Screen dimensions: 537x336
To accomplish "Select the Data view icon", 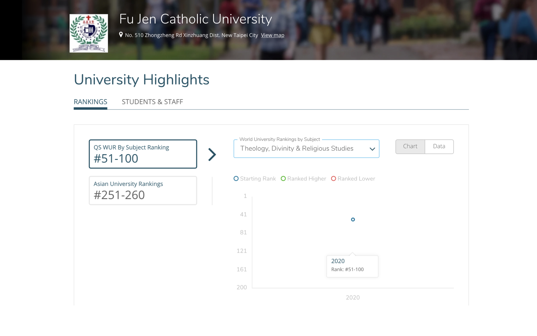I will tap(439, 146).
